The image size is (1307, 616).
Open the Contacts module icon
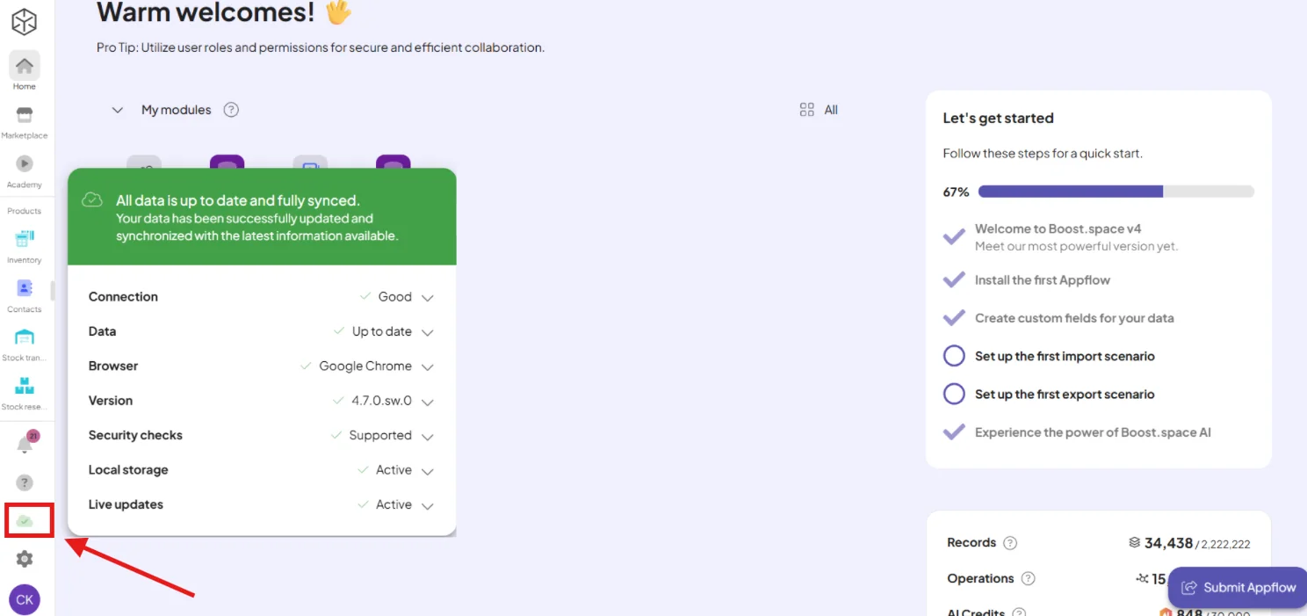click(25, 288)
